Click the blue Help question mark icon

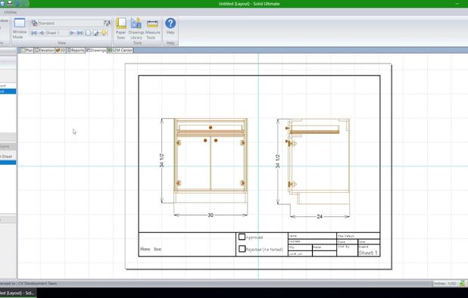(170, 23)
